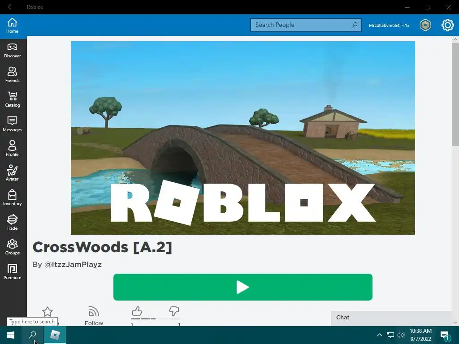Open the Catalog shop

coord(12,100)
